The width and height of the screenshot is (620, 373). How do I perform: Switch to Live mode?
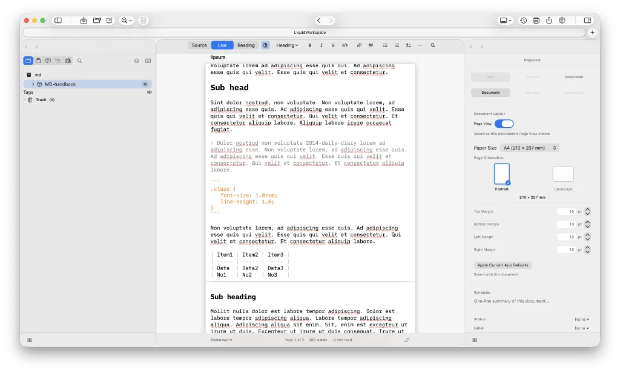(x=222, y=45)
